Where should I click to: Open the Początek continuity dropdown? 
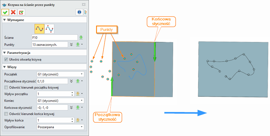pos(60,74)
